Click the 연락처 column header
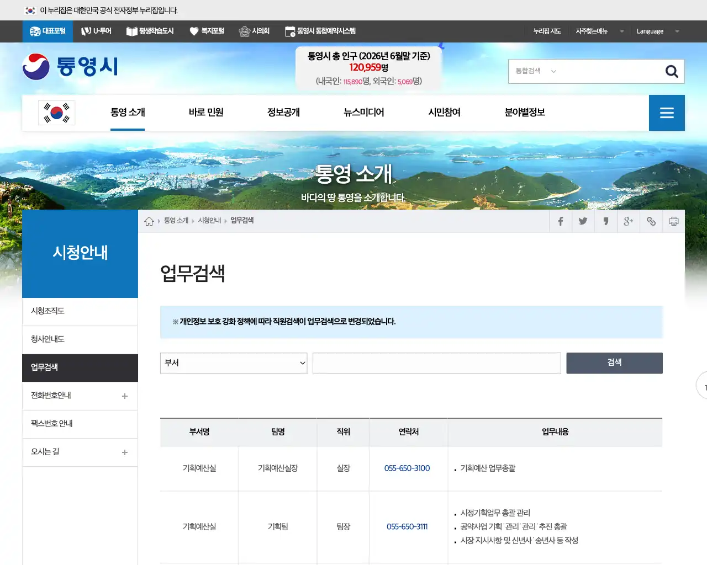The image size is (707, 565). (409, 432)
